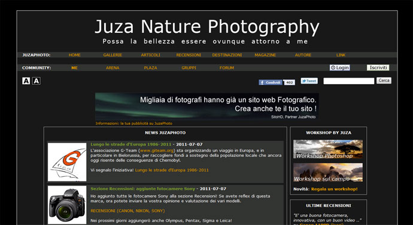
Task: Open the Workshop sul campo banner
Action: coord(328,172)
